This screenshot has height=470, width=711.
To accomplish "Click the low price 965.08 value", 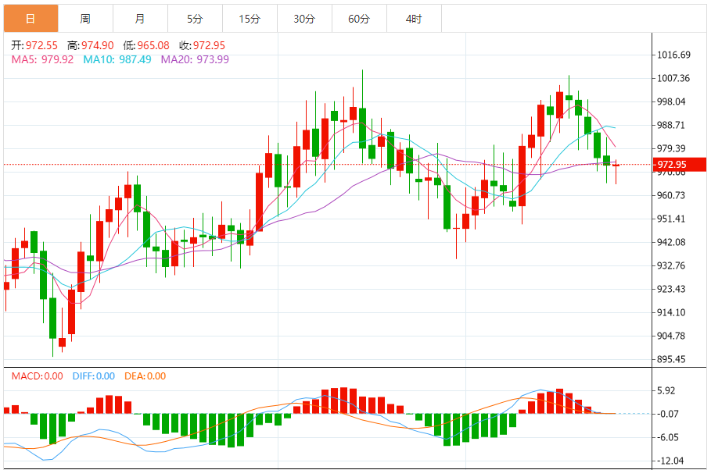I will pyautogui.click(x=153, y=45).
